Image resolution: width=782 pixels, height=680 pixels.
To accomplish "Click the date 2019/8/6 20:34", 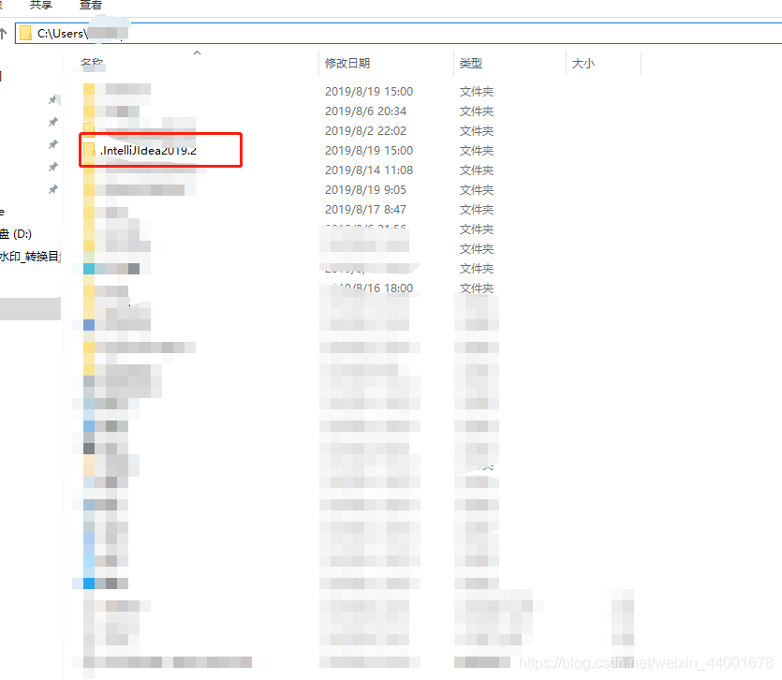I will 365,111.
